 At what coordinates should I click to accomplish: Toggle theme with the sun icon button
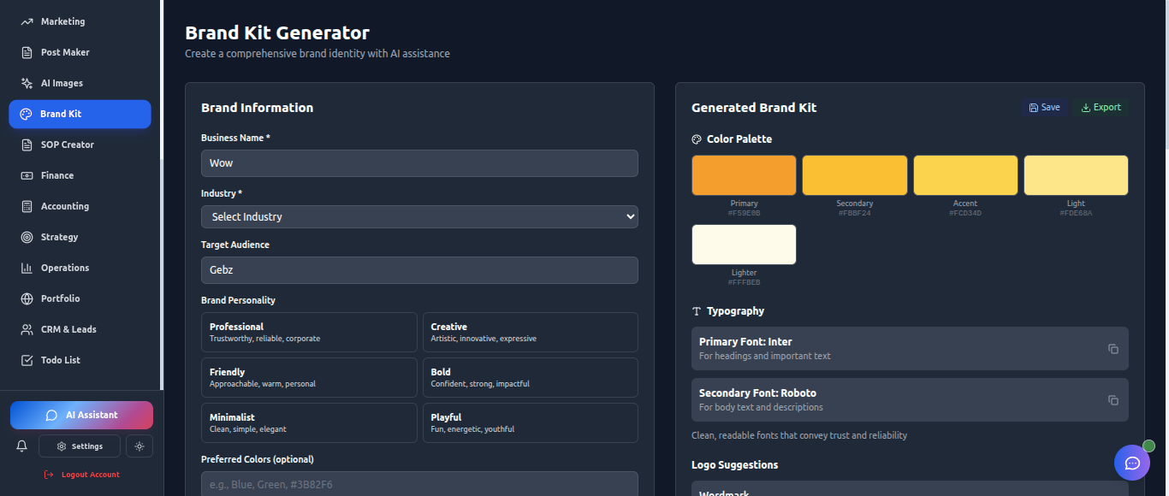click(x=139, y=446)
